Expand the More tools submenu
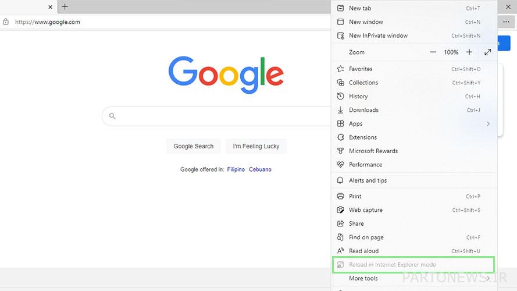The image size is (517, 291). coord(488,278)
